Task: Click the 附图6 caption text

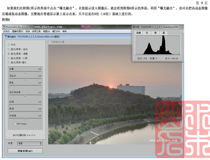Action: (x=6, y=20)
